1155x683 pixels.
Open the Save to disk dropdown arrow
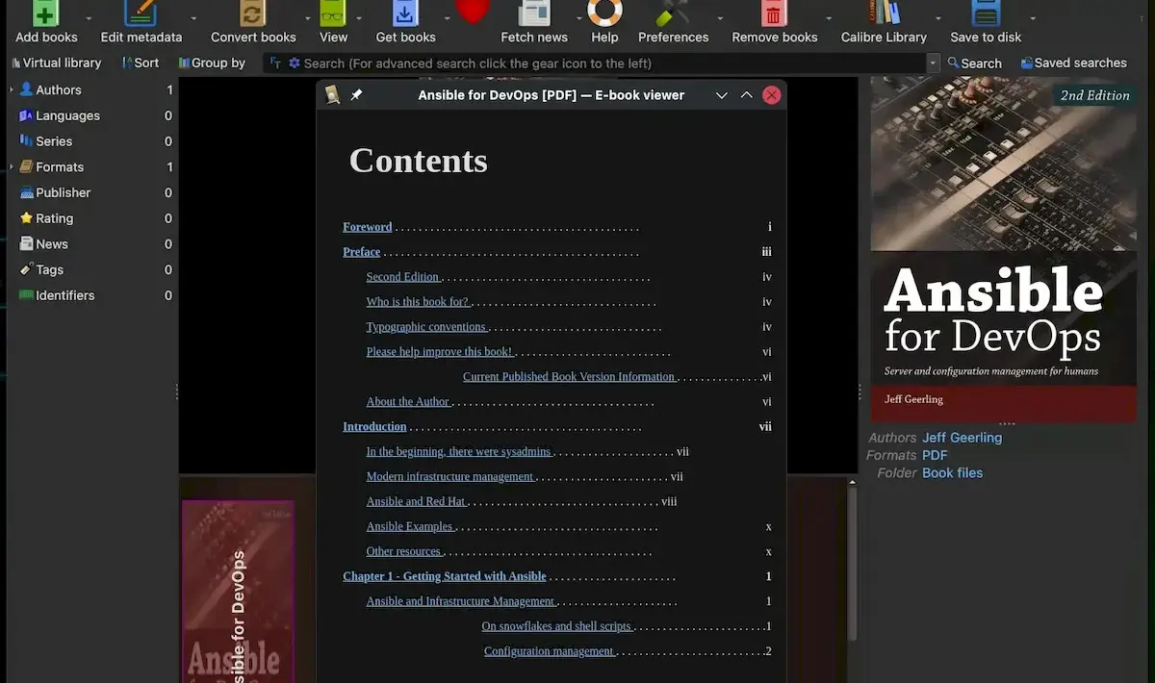(1033, 17)
